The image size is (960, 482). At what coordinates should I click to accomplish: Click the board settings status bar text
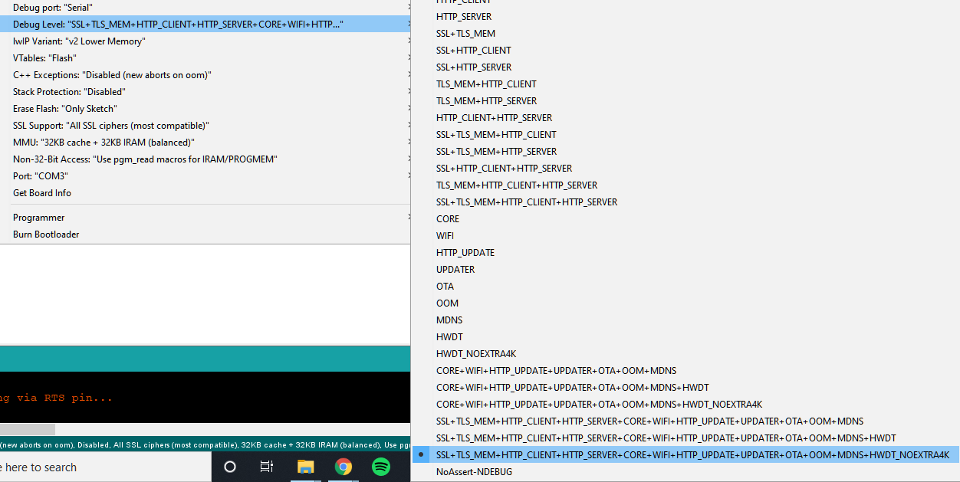(205, 444)
